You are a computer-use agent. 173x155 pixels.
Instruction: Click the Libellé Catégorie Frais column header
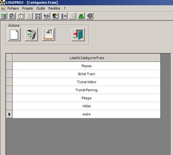(86, 58)
